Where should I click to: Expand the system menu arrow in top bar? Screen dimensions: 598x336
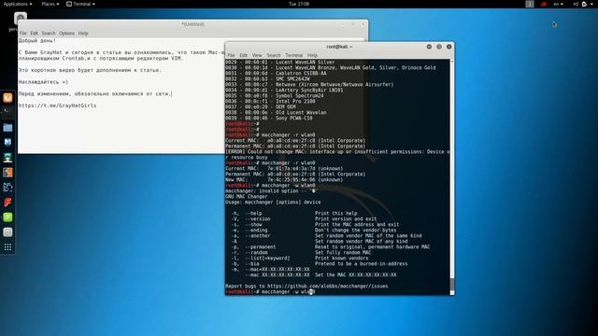tap(591, 4)
